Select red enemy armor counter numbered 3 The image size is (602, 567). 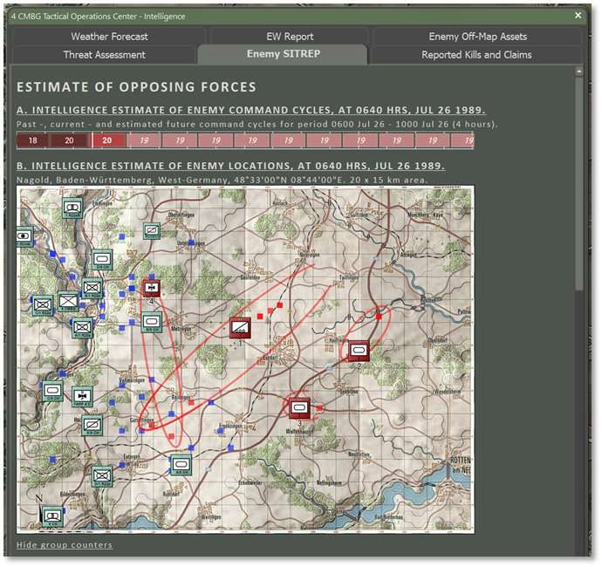click(300, 406)
